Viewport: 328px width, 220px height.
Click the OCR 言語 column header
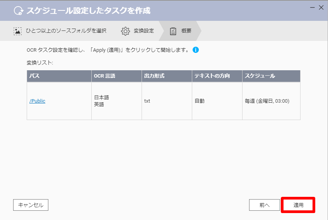pos(116,76)
